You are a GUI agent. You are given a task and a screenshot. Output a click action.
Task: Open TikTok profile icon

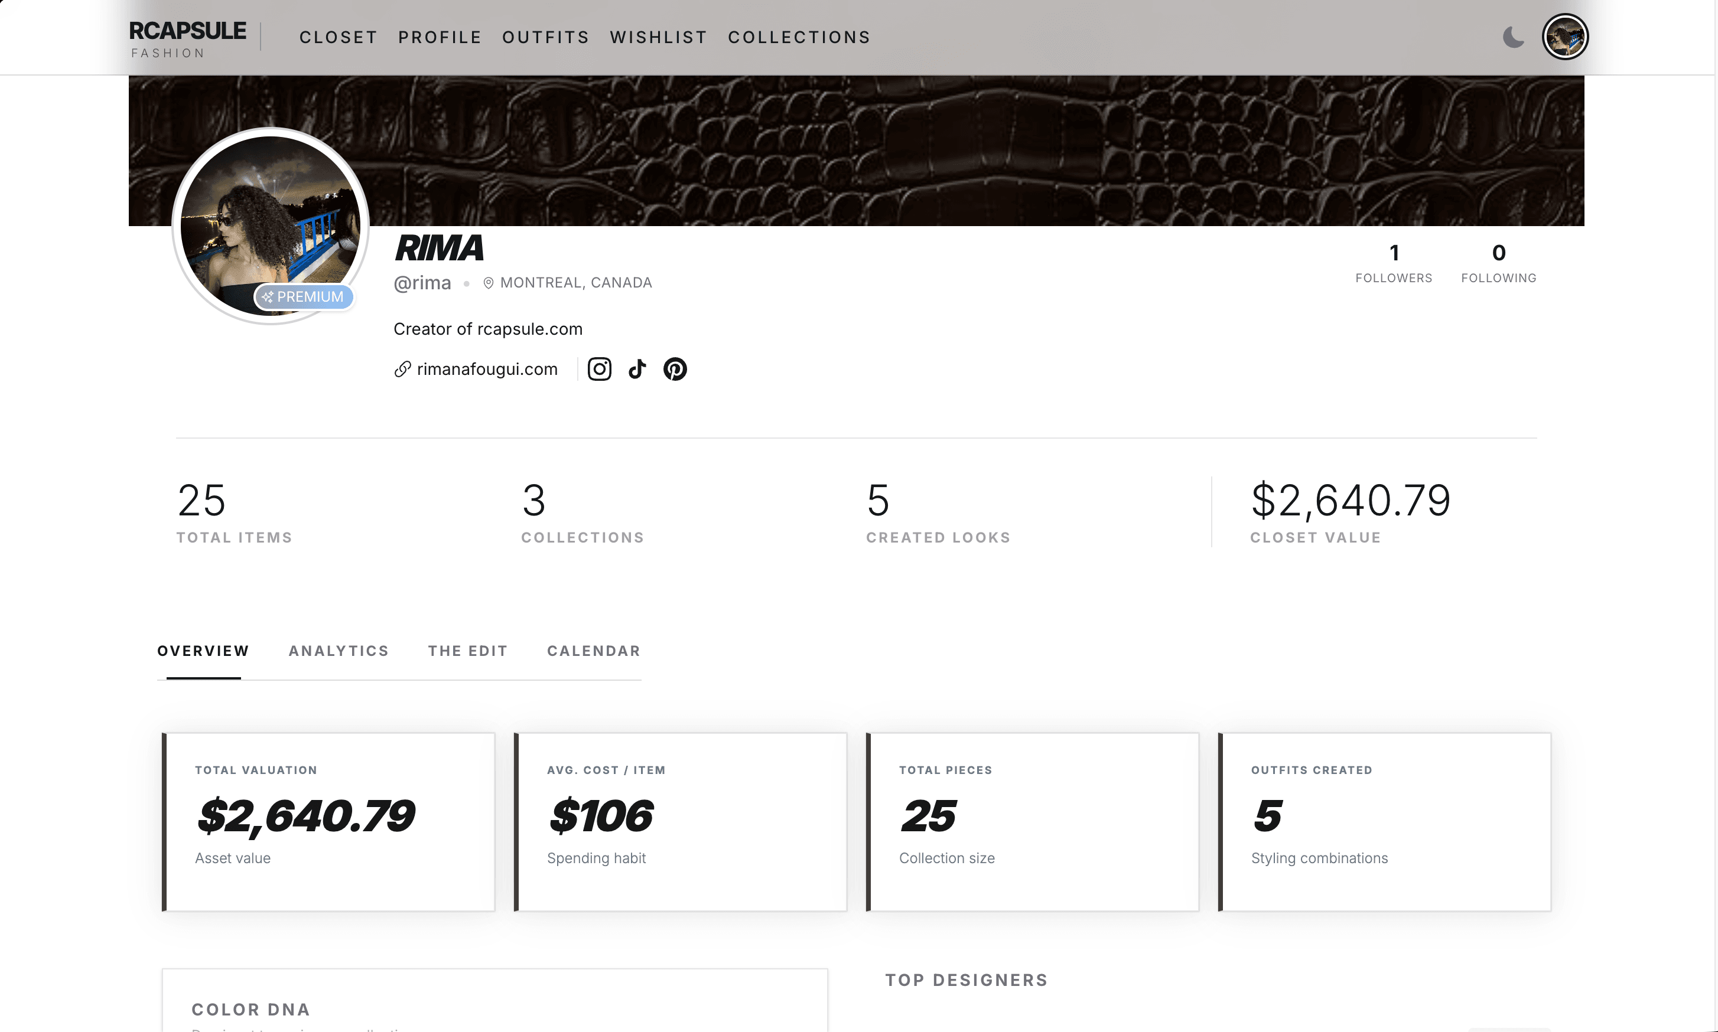(637, 369)
